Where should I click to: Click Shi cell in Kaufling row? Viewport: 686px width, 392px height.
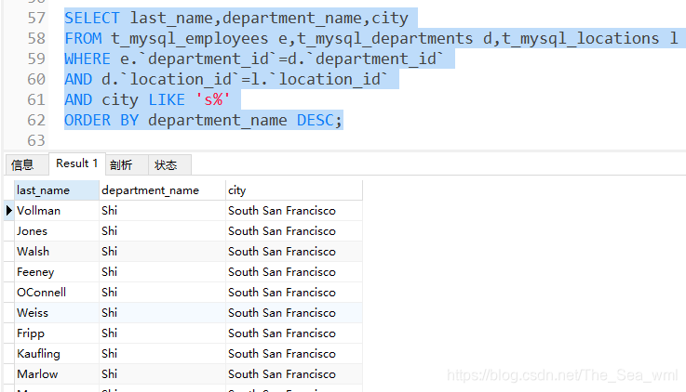pyautogui.click(x=162, y=354)
